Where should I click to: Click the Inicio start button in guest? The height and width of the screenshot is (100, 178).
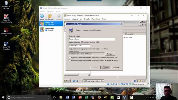click(67, 81)
